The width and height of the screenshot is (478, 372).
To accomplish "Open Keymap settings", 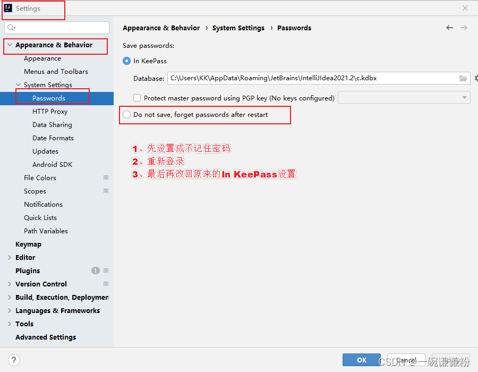I will tap(28, 244).
